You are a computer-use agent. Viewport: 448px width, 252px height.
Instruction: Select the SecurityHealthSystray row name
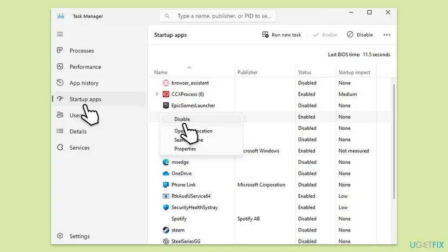(195, 208)
